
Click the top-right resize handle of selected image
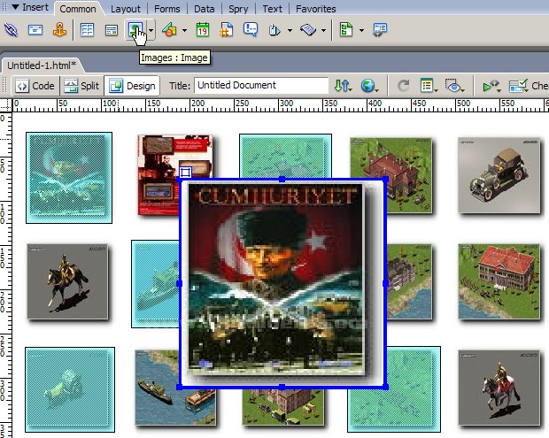pyautogui.click(x=385, y=180)
